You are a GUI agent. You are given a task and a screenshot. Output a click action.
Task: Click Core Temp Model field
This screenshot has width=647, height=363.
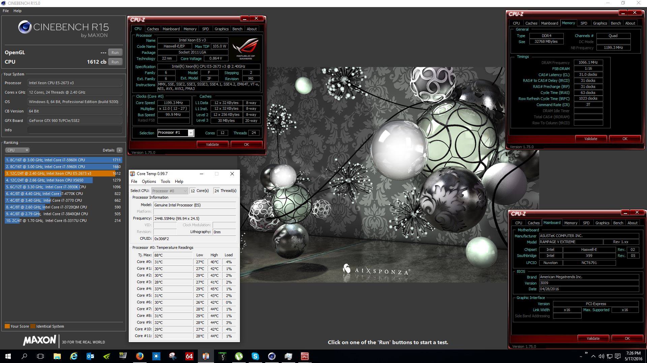point(195,205)
